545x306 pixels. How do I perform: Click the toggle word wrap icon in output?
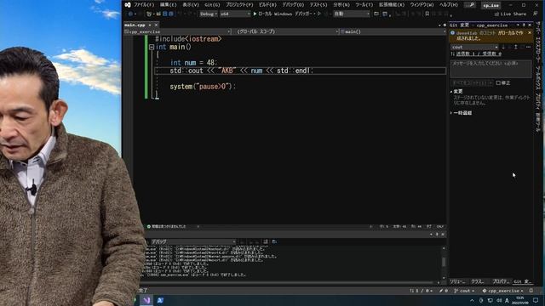[x=266, y=241]
